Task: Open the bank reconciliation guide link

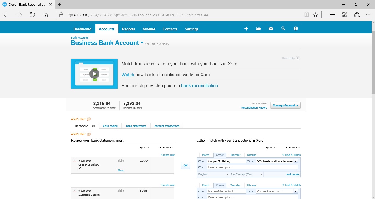Action: [x=200, y=86]
